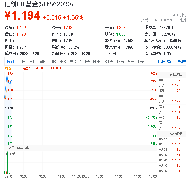Click the 溢价率 value -0.12%

tap(73, 47)
